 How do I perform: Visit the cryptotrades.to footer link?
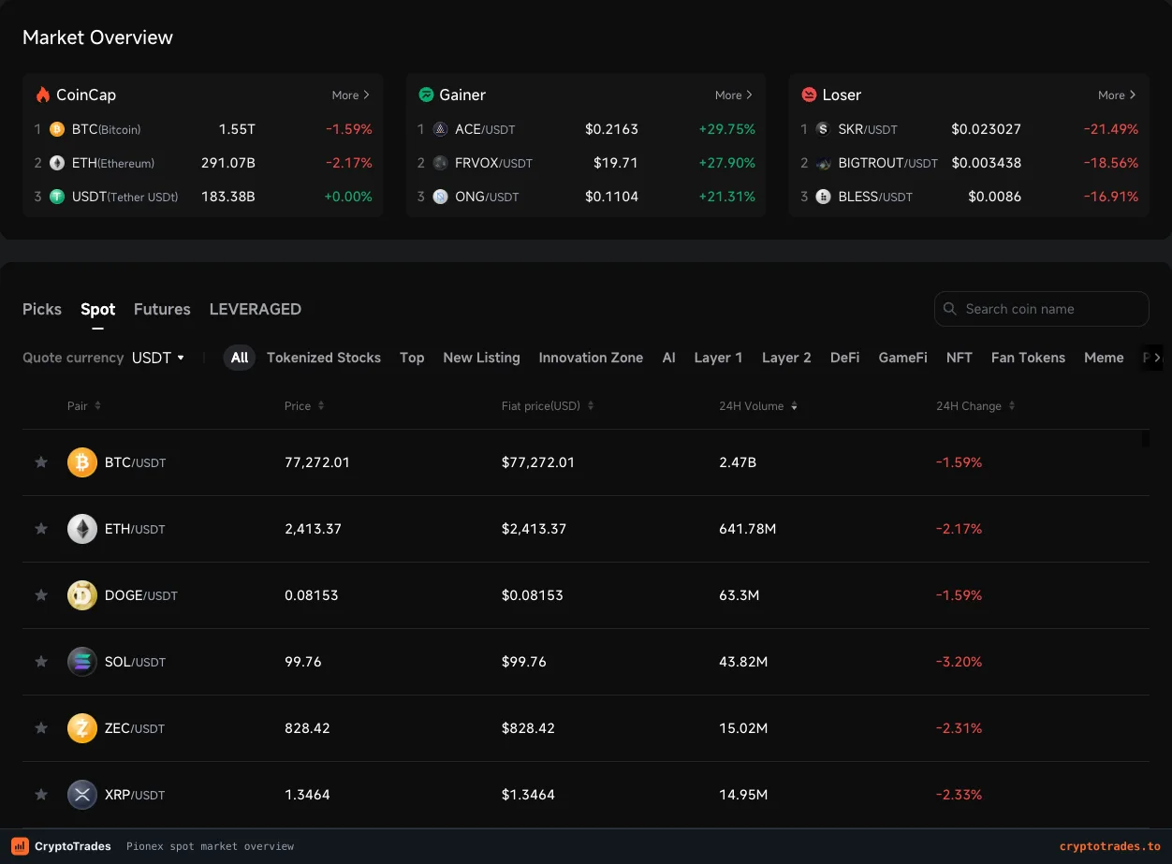point(1110,846)
